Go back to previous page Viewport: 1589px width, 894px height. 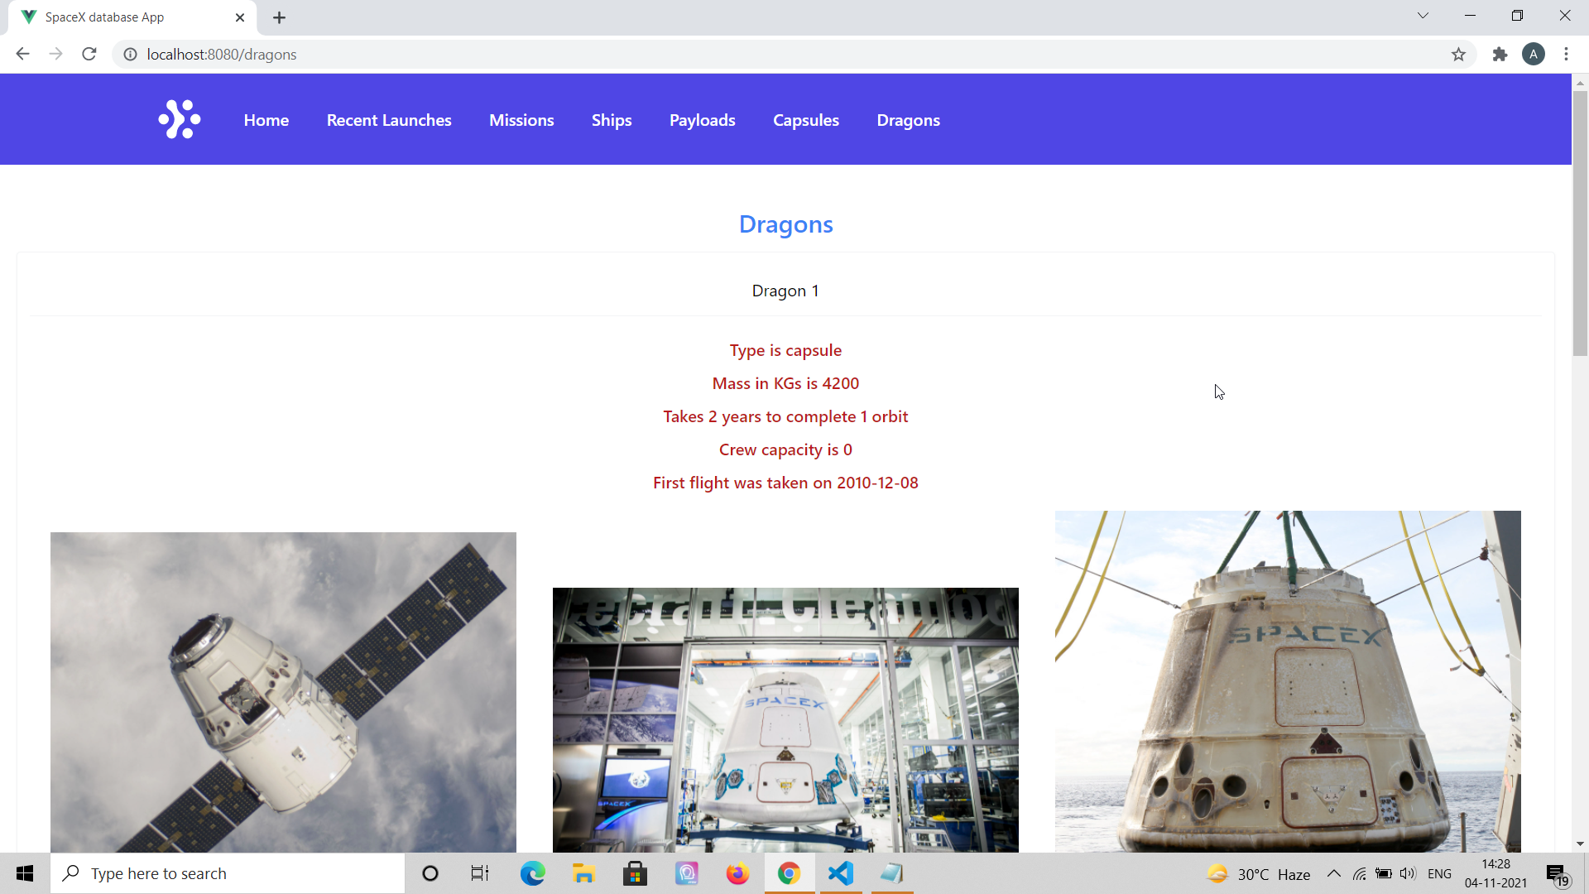tap(22, 55)
